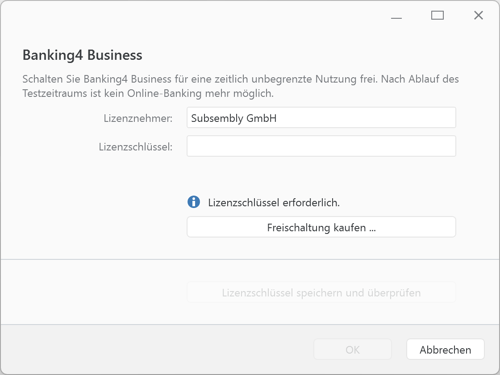This screenshot has height=375, width=500.
Task: Click the close X in the title bar
Action: click(x=479, y=15)
